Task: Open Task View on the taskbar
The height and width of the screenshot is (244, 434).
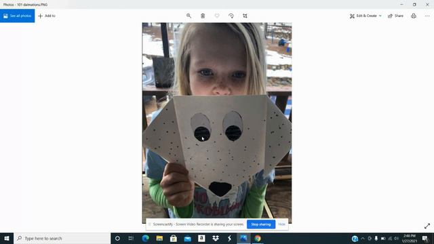Action: pyautogui.click(x=131, y=238)
